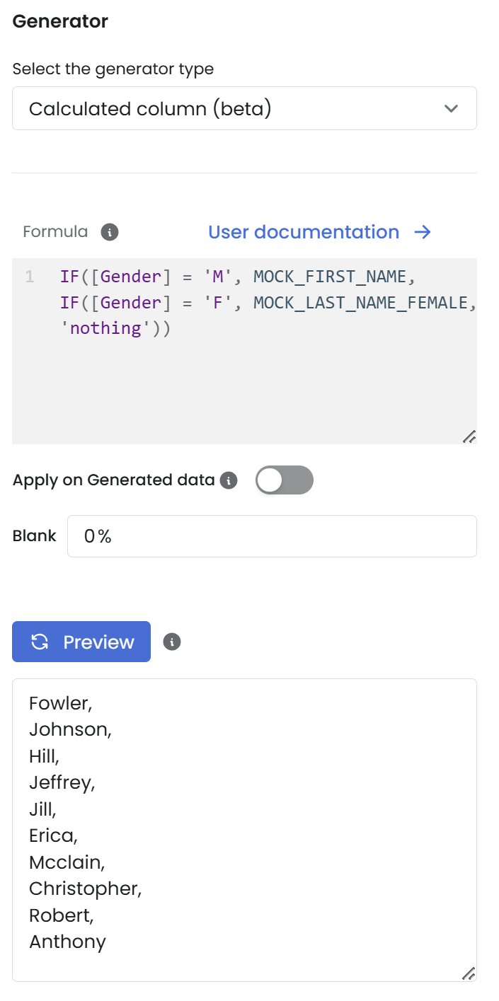Viewport: 499px width, 1001px height.
Task: Click MOCK_FIRST_NAME in the formula editor
Action: pyautogui.click(x=329, y=277)
